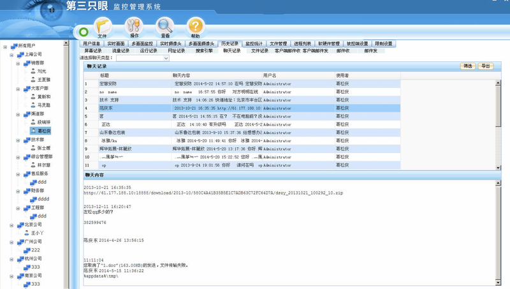This screenshot has height=289, width=510.
Task: Switch to the 实时画面 tab
Action: (116, 43)
